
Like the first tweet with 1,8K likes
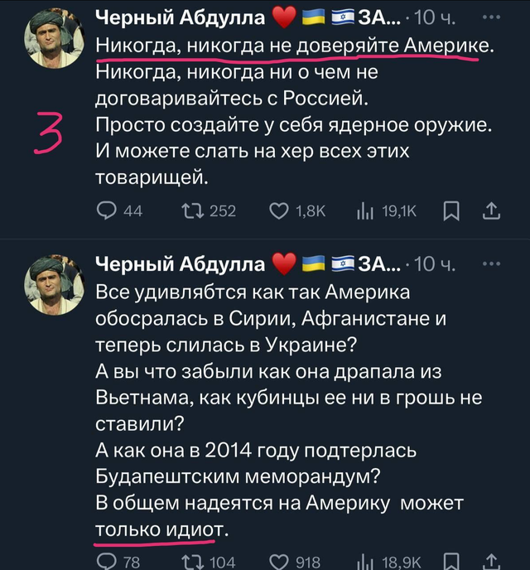click(x=297, y=210)
